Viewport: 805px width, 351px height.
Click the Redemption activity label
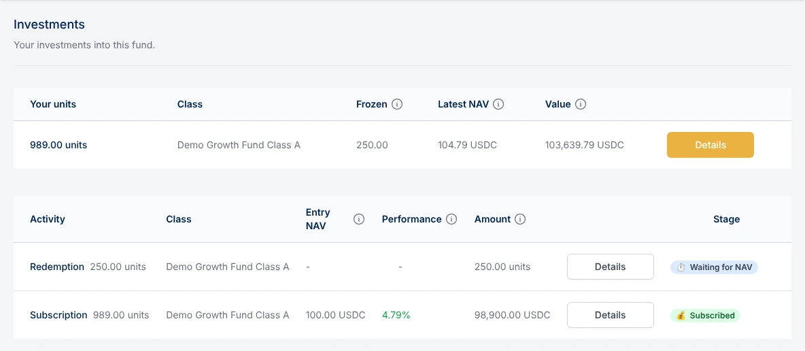point(57,267)
